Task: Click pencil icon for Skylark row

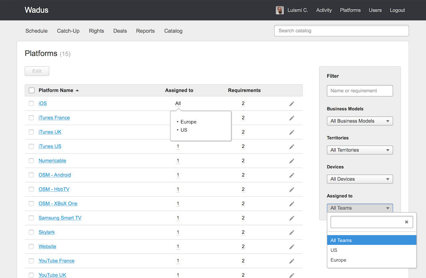Action: pyautogui.click(x=291, y=233)
